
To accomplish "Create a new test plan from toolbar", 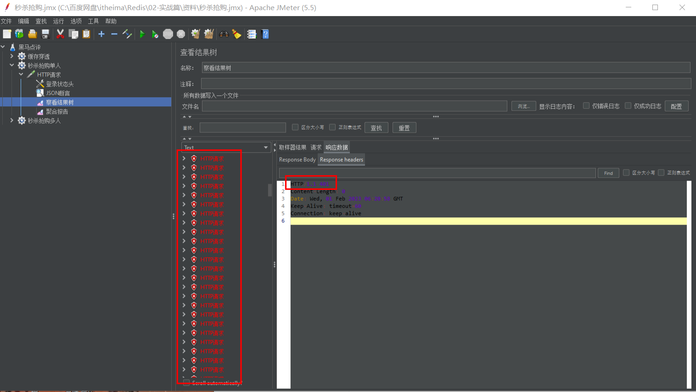I will point(7,34).
